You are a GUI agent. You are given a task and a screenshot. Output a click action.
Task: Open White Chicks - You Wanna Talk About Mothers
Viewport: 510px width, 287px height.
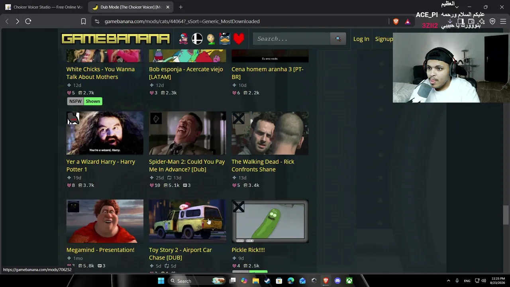[100, 73]
